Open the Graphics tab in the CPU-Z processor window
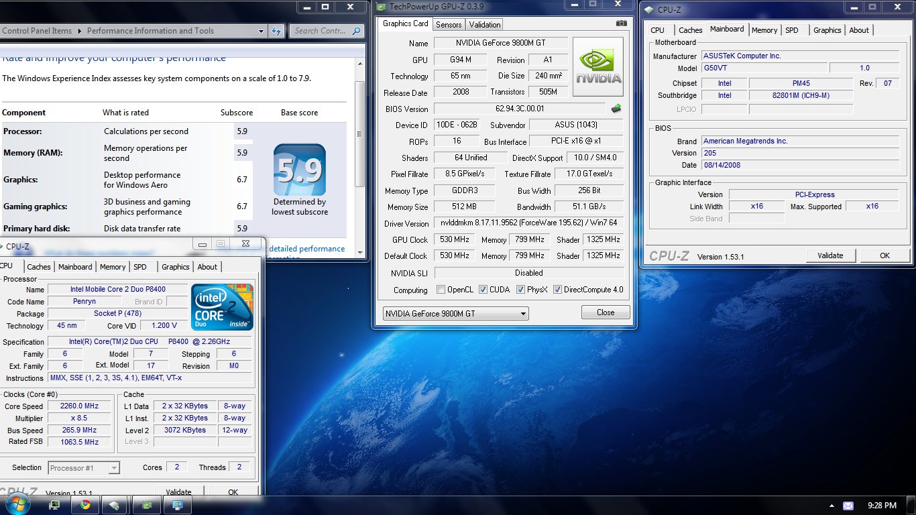This screenshot has width=916, height=515. [x=176, y=267]
